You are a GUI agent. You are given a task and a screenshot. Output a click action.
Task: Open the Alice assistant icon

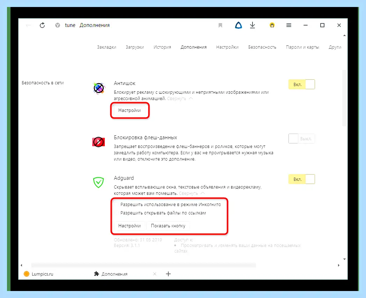pos(238,25)
